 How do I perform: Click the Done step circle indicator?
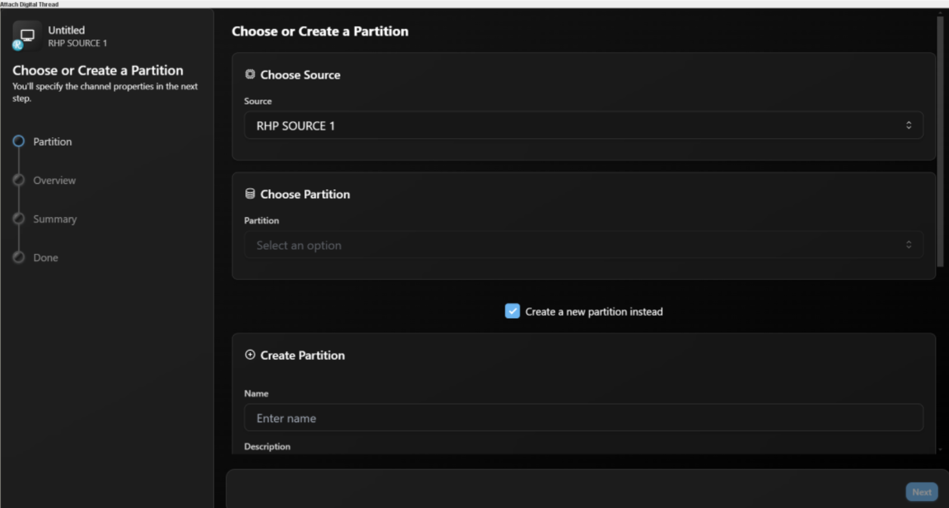pyautogui.click(x=19, y=257)
